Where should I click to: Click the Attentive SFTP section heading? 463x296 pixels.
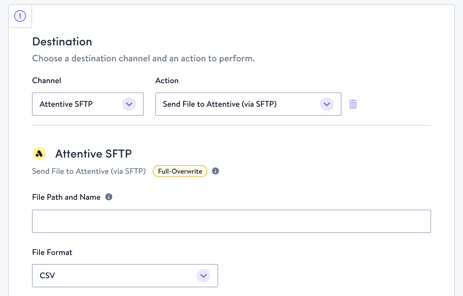pos(94,154)
